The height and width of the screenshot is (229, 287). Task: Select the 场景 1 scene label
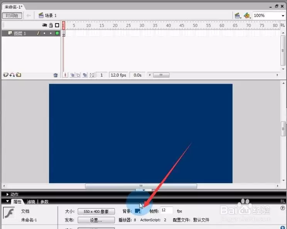(51, 15)
